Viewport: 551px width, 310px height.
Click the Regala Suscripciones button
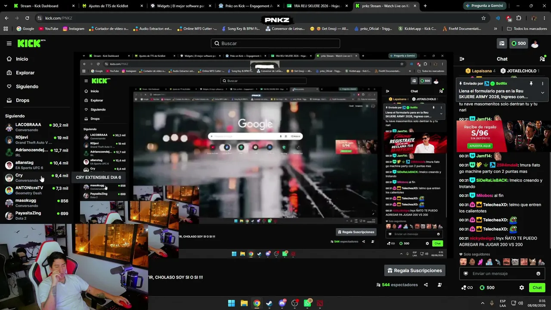pos(415,270)
